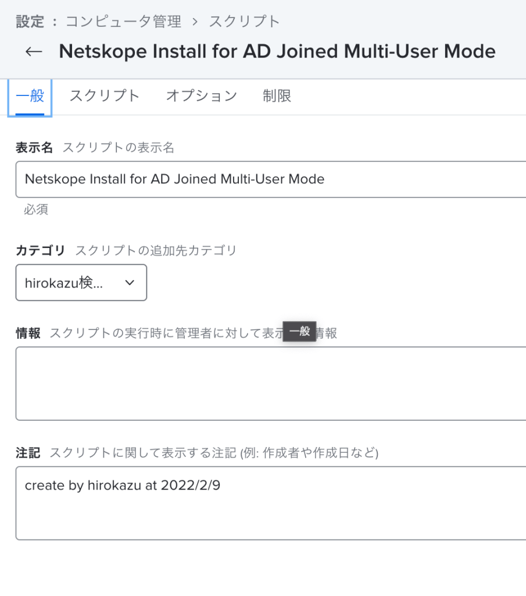Click the カテゴリ dropdown chevron arrow

click(130, 283)
